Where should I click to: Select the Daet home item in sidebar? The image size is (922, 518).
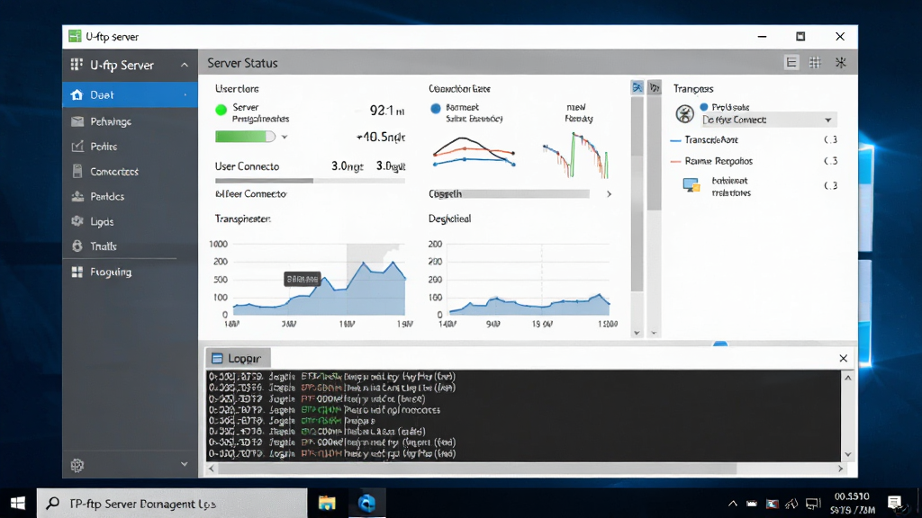click(130, 94)
